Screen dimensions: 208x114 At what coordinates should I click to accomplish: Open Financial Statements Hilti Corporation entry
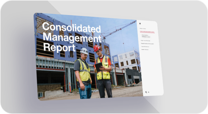pyautogui.click(x=147, y=44)
